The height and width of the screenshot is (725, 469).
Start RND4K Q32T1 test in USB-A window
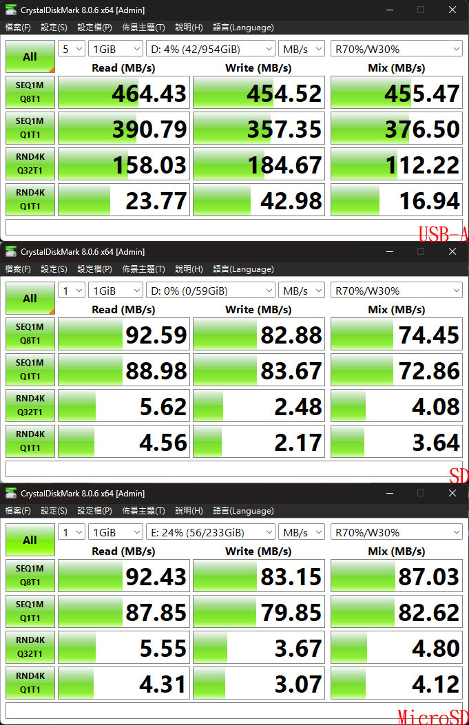pos(30,164)
